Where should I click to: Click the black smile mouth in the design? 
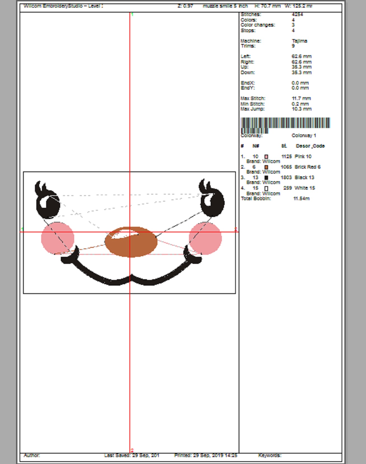(131, 266)
